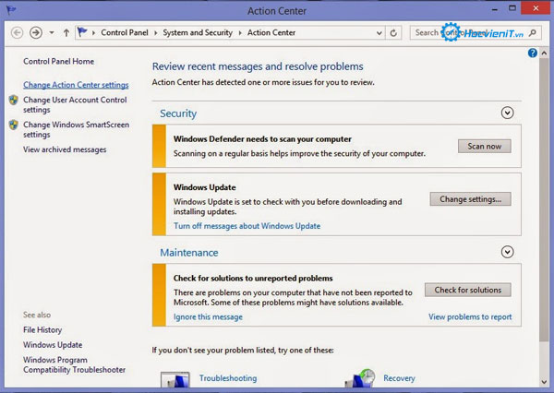554x393 pixels.
Task: Go back with the back arrow button
Action: [x=17, y=33]
